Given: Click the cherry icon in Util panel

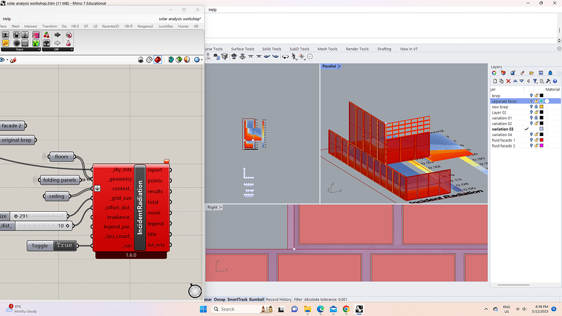Looking at the screenshot, I should point(47,35).
